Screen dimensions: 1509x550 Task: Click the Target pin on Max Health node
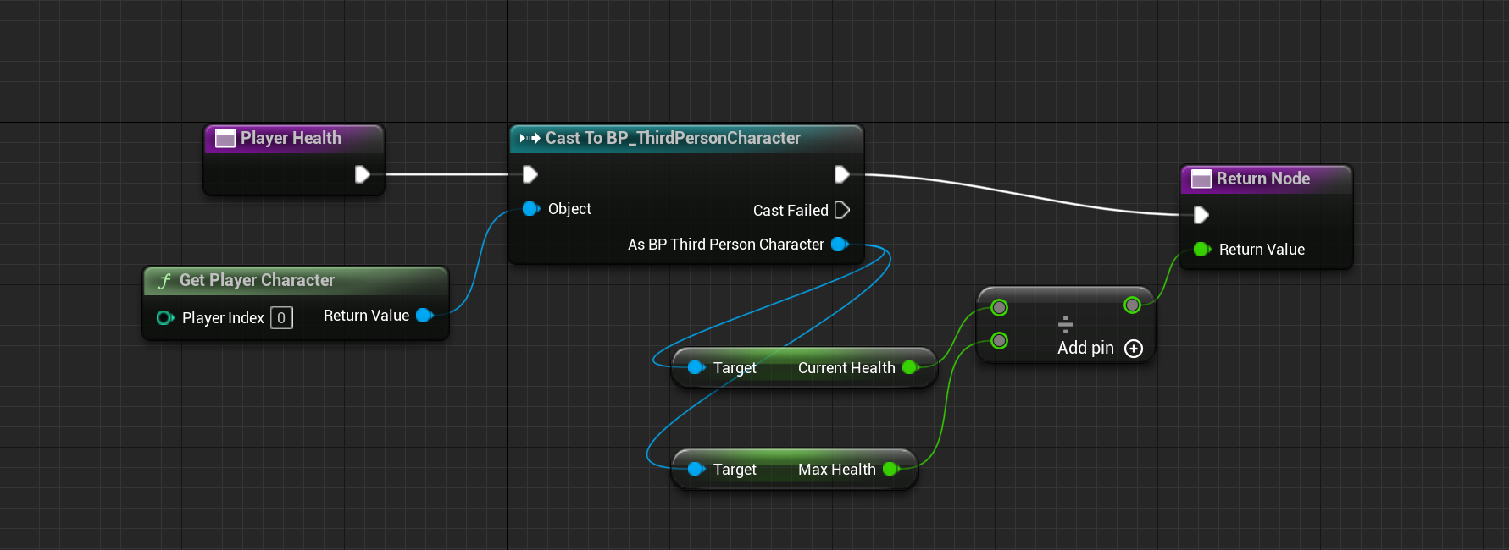pos(696,469)
